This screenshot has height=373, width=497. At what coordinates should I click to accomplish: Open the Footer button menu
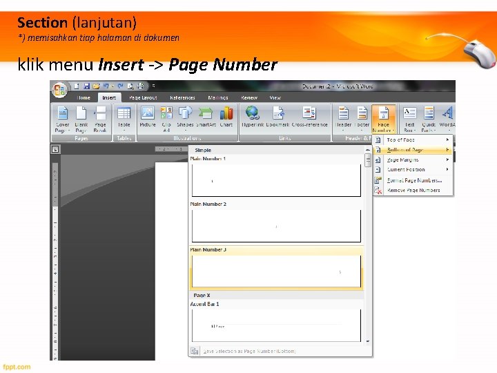tap(362, 119)
